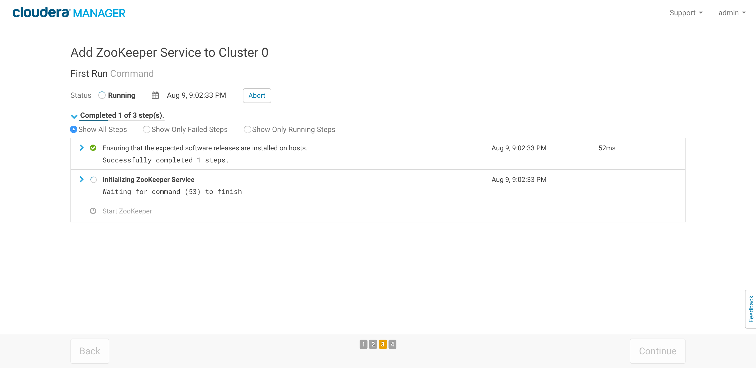Click the 'Add ZooKeeper Service to Cluster 0' heading

coord(169,53)
